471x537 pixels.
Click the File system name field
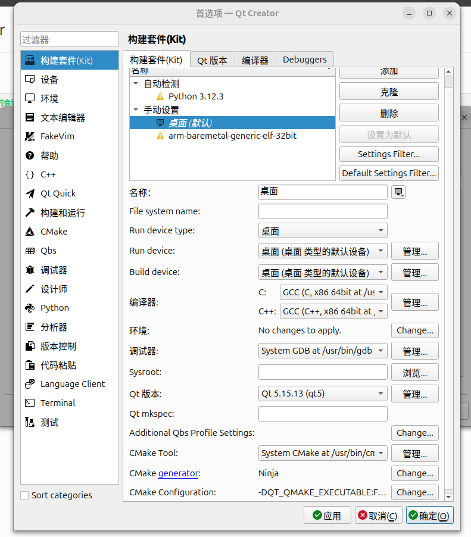pos(323,211)
